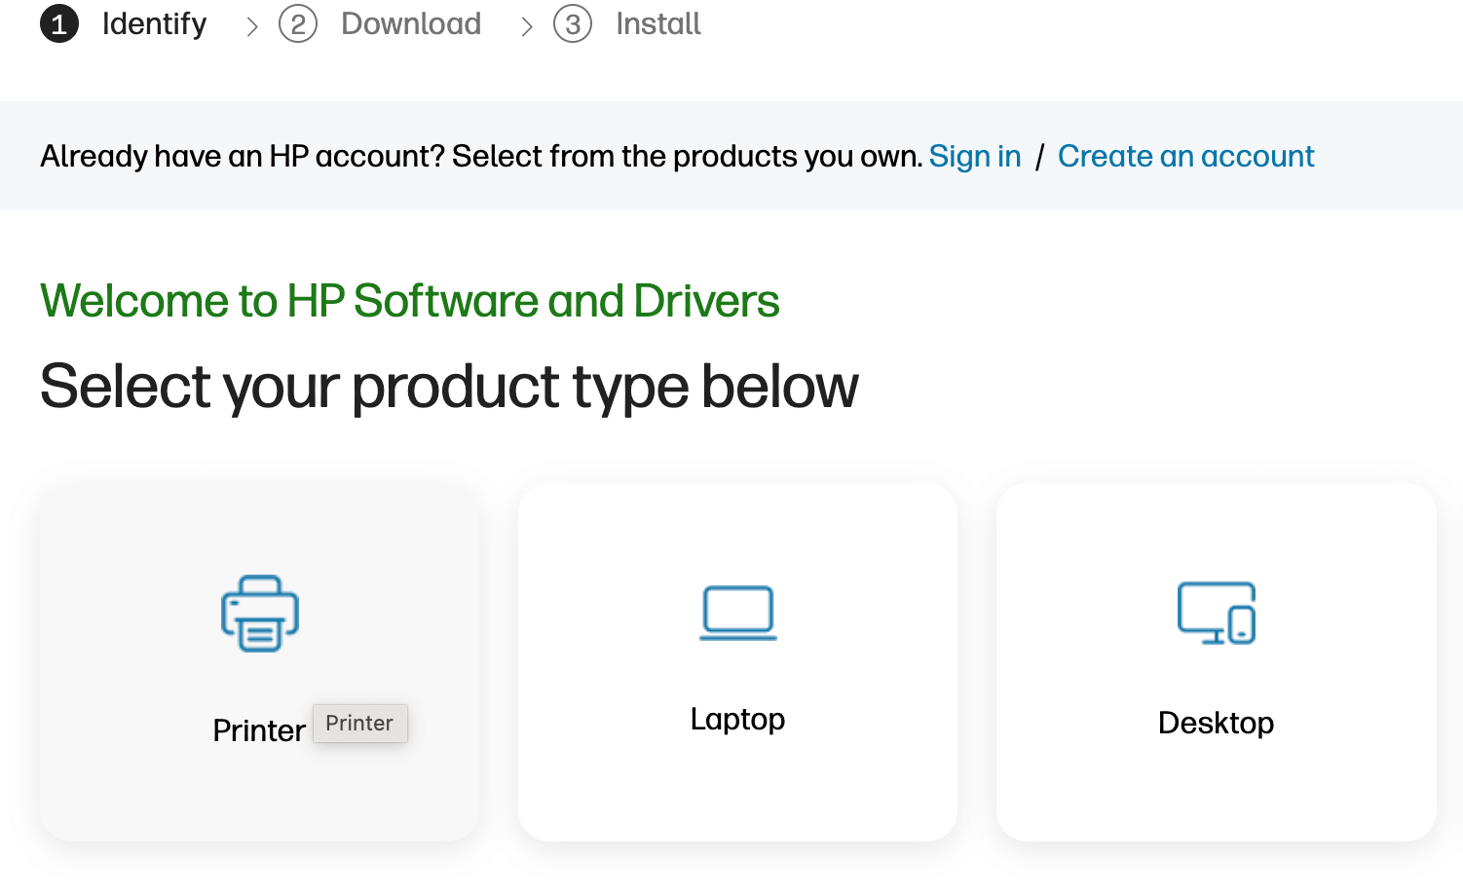Click the Select your product type heading
The width and height of the screenshot is (1463, 896).
point(449,387)
